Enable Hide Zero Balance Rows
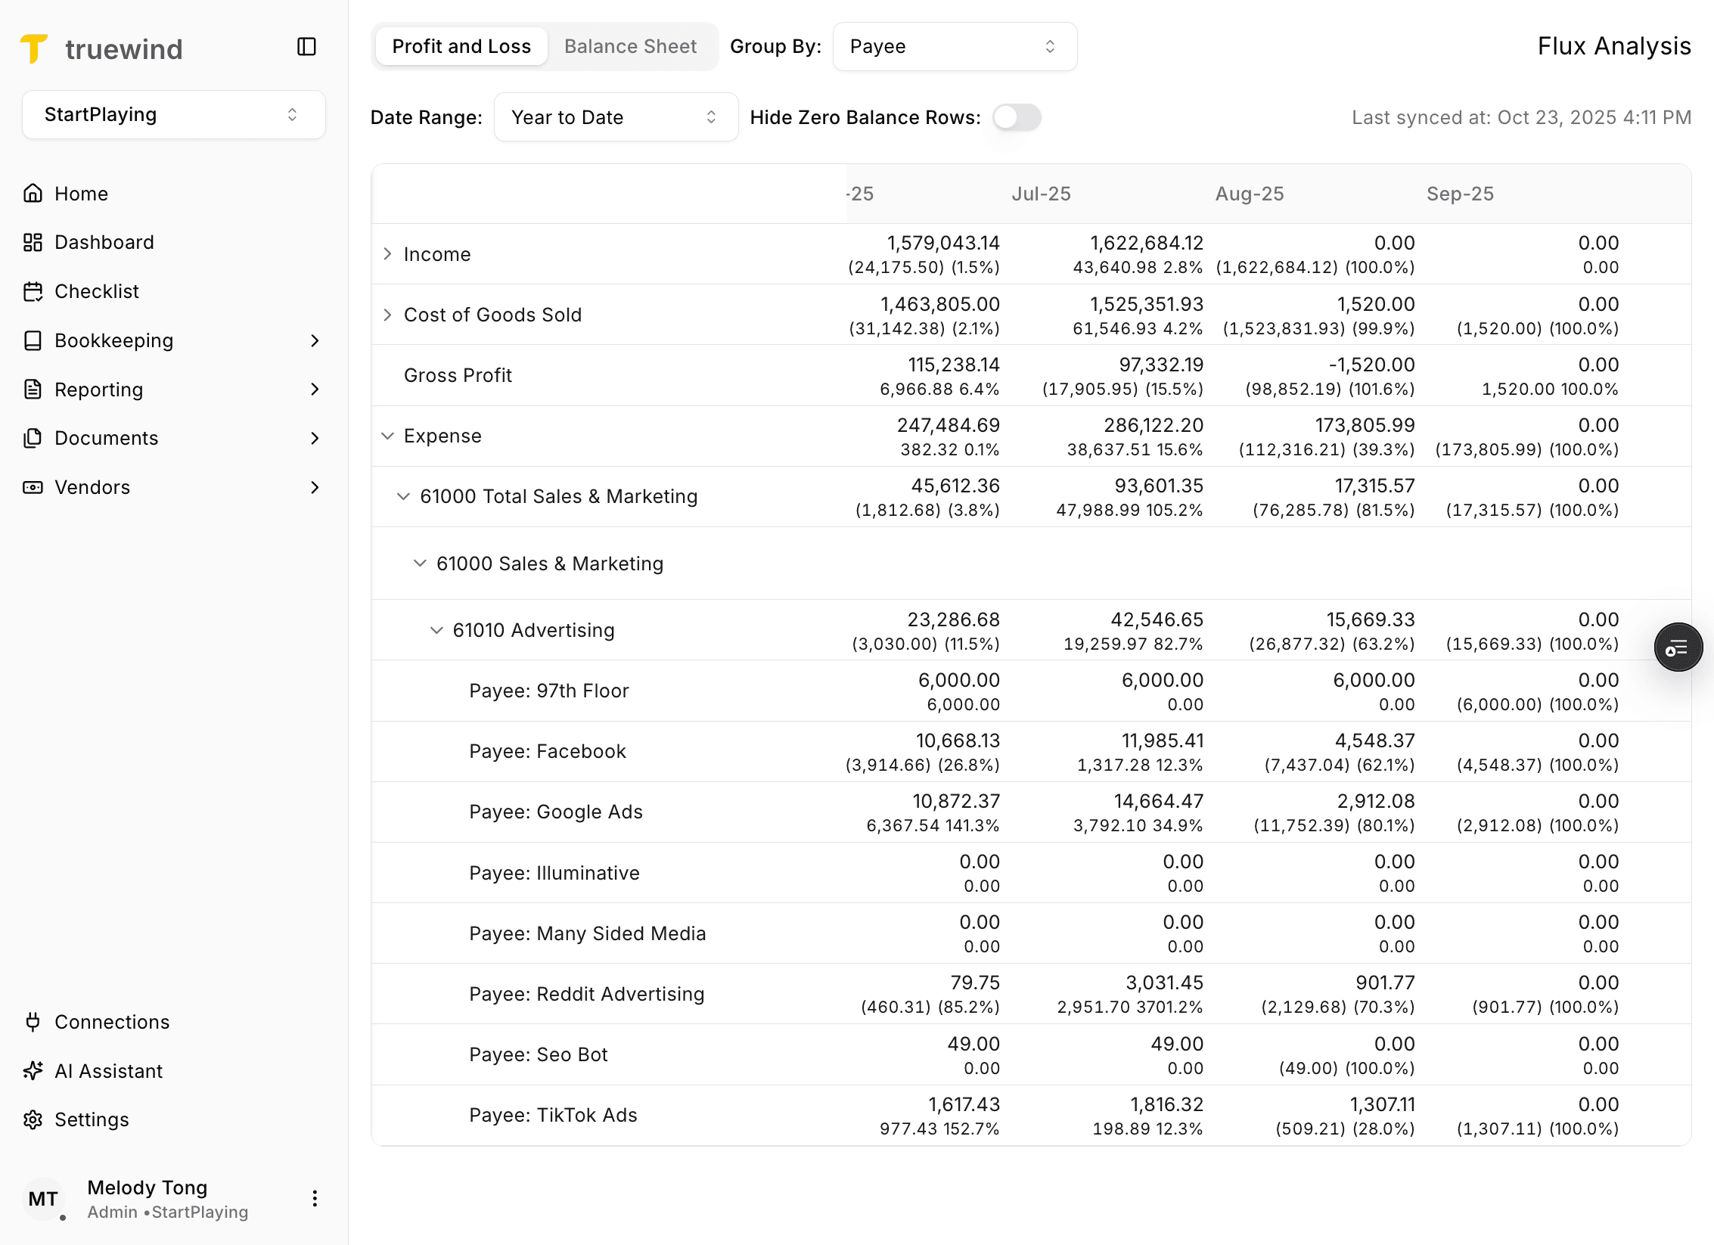Image resolution: width=1714 pixels, height=1245 pixels. coord(1016,117)
